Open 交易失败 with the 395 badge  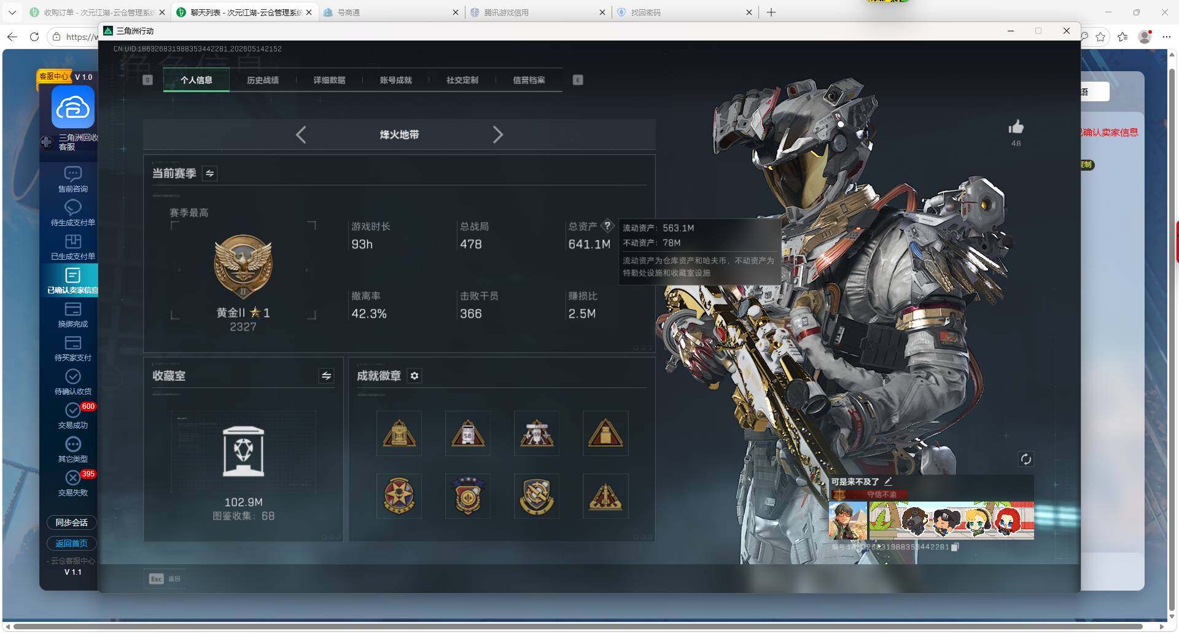pyautogui.click(x=72, y=483)
